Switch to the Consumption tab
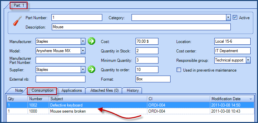The width and height of the screenshot is (258, 123). point(42,90)
